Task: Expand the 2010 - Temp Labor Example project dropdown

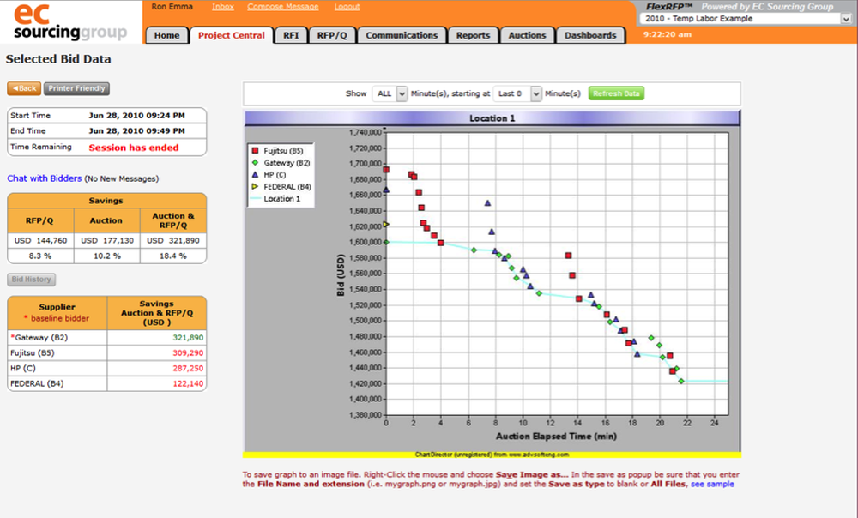Action: 746,19
